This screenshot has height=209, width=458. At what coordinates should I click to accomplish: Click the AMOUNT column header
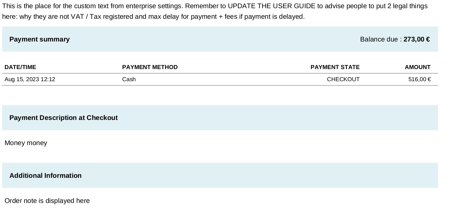point(418,67)
